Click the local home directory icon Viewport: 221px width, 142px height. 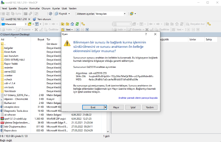click(x=72, y=24)
